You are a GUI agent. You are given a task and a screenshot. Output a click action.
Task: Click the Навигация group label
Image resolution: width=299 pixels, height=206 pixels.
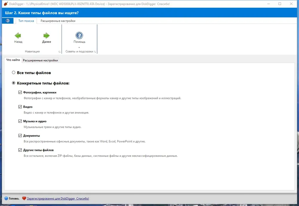coord(32,51)
